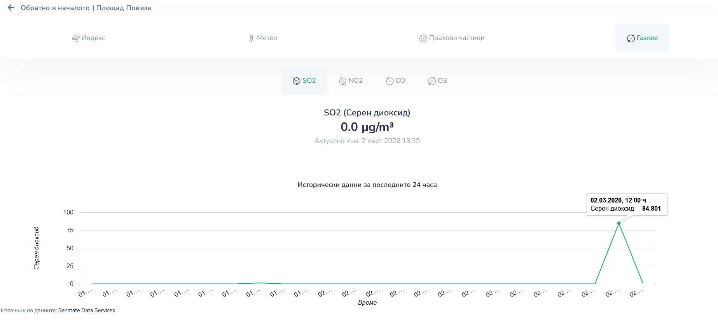Screen dimensions: 718x321
Task: Show the O3 readings tab
Action: tap(442, 81)
